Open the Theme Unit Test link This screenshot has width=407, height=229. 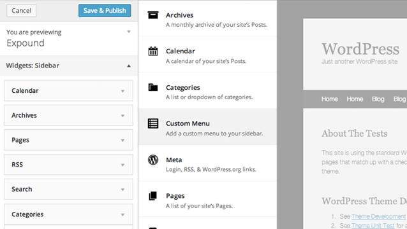(x=373, y=226)
